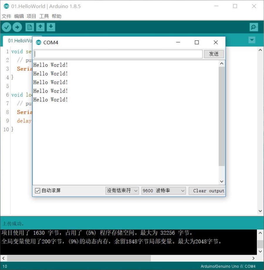Image resolution: width=264 pixels, height=270 pixels.
Task: Create a new sketch with New icon
Action: (x=30, y=27)
